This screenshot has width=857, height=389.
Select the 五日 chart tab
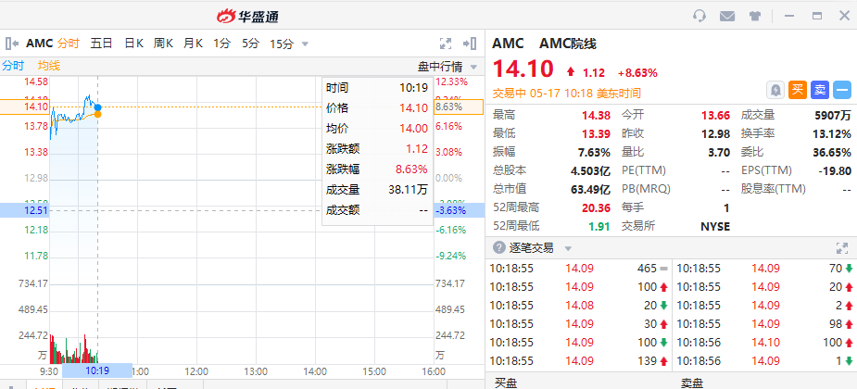coord(101,44)
